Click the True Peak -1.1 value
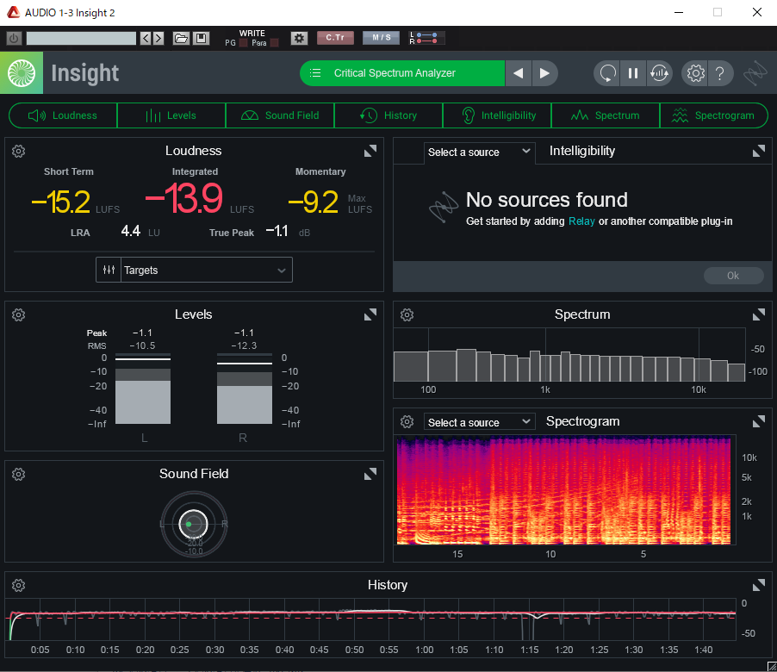This screenshot has width=777, height=672. [277, 231]
